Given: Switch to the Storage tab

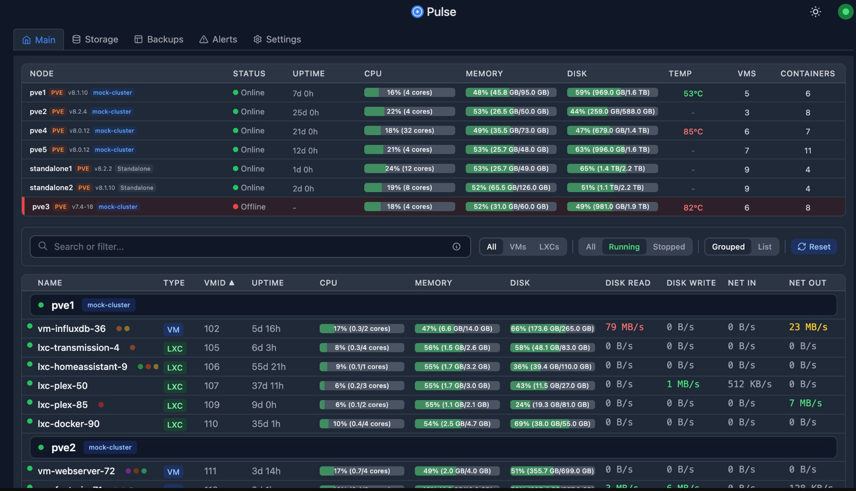Looking at the screenshot, I should pos(95,39).
